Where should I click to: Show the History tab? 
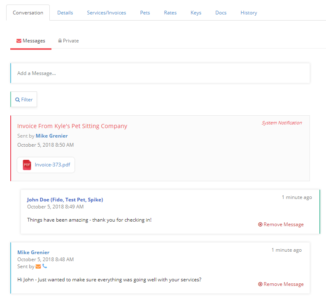(249, 13)
